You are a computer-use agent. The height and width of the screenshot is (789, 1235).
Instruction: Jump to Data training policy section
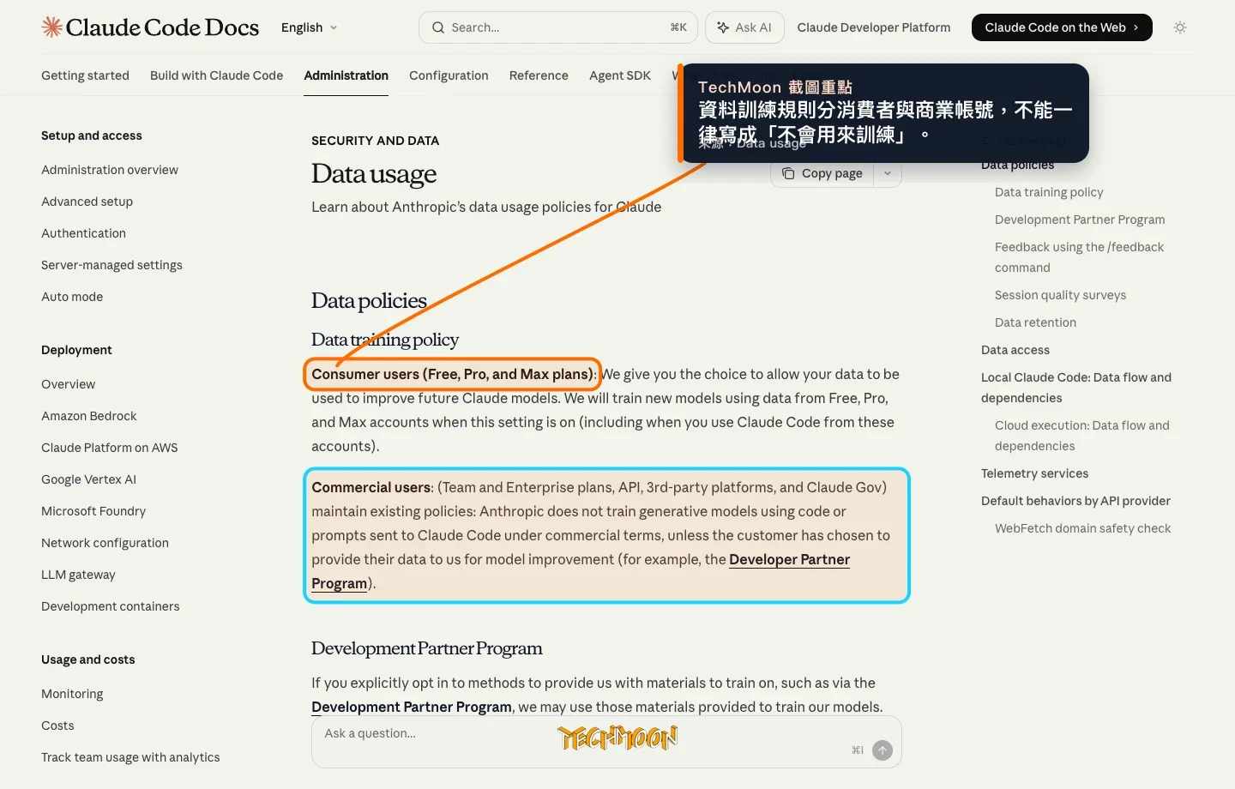coord(1049,192)
